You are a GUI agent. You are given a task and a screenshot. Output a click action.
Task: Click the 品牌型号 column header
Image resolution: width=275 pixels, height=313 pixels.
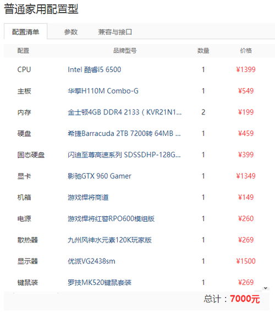click(125, 51)
